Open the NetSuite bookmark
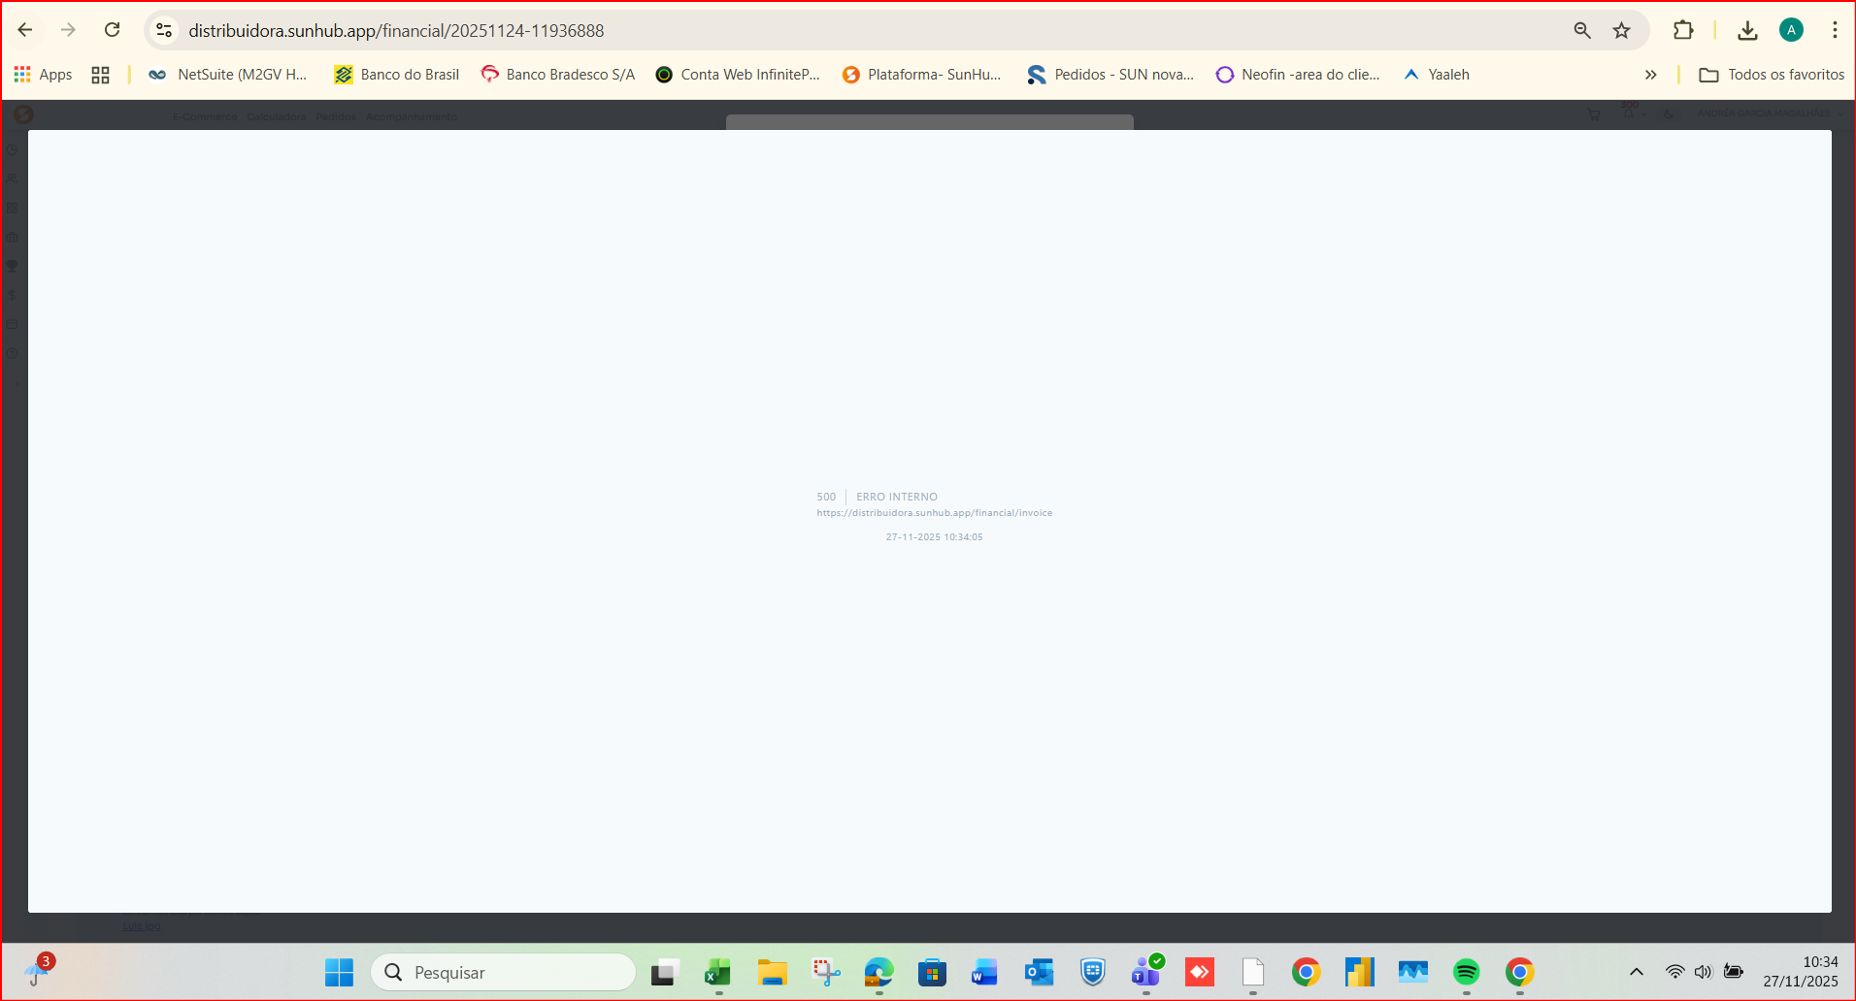The image size is (1856, 1001). [228, 75]
